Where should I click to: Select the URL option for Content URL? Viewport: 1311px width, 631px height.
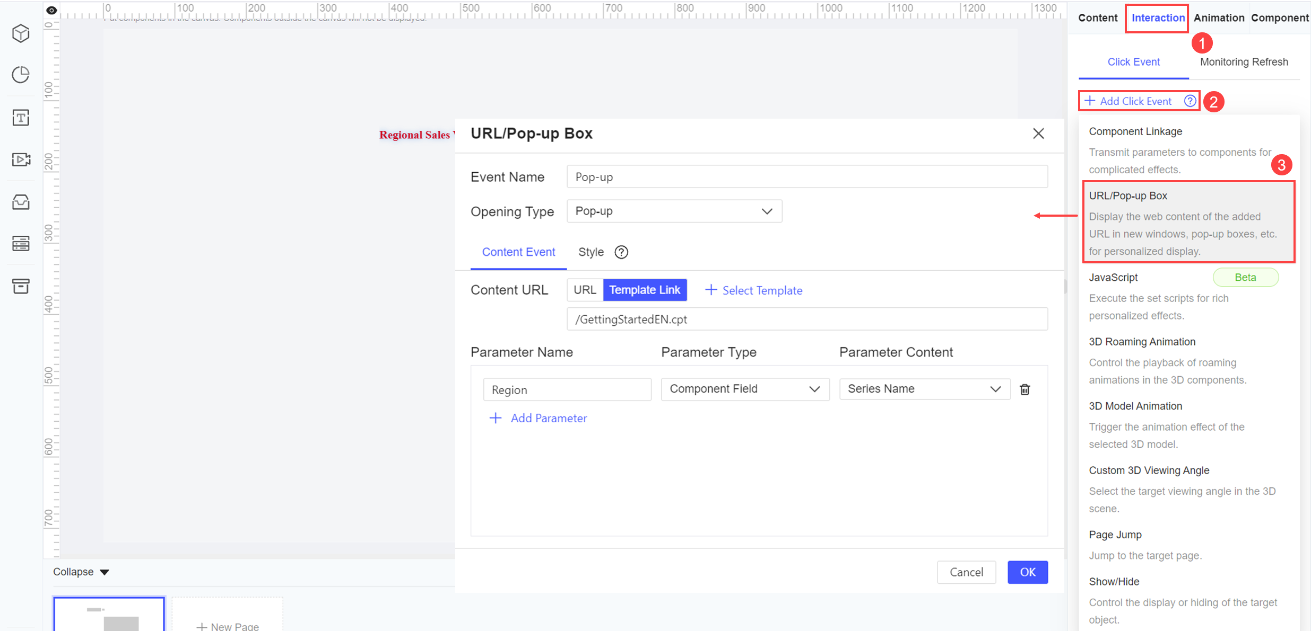pyautogui.click(x=585, y=290)
